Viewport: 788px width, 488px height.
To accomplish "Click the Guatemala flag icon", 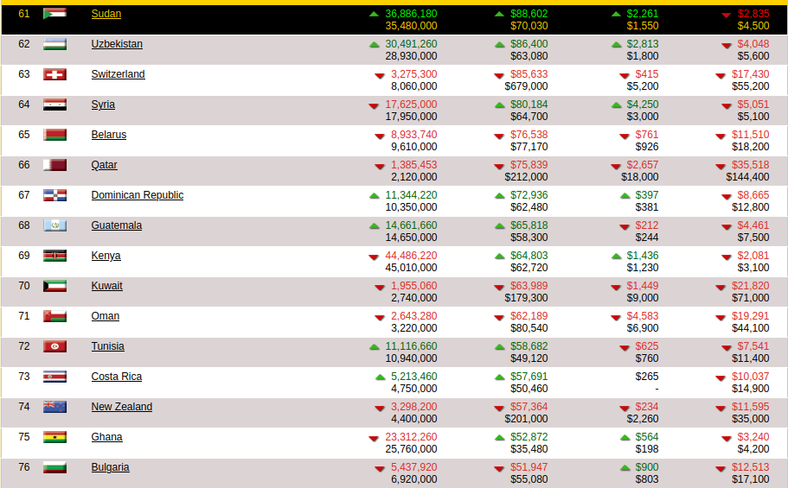I will point(55,225).
